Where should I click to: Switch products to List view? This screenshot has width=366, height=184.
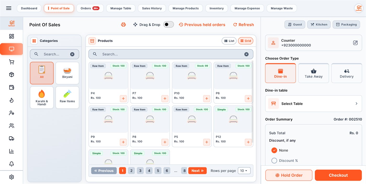click(229, 41)
